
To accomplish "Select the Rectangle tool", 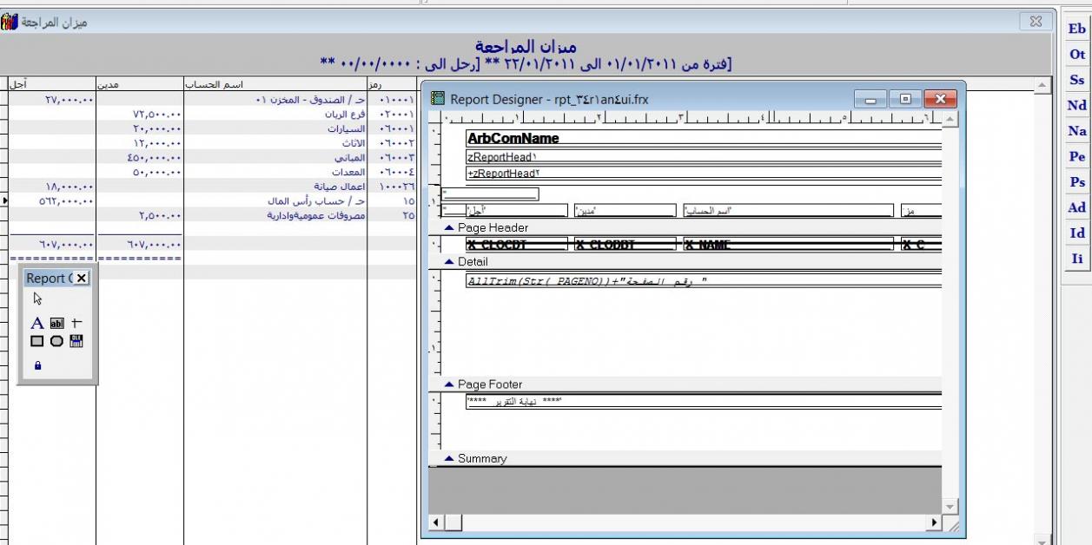I will pyautogui.click(x=37, y=341).
